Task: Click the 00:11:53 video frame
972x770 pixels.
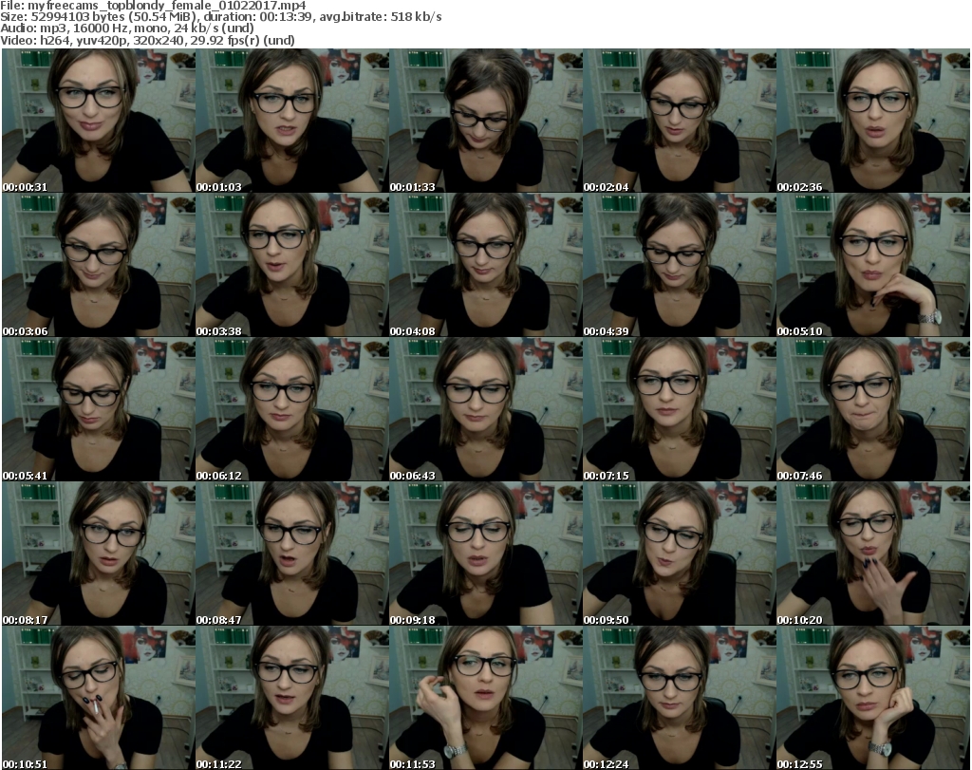Action: [485, 698]
